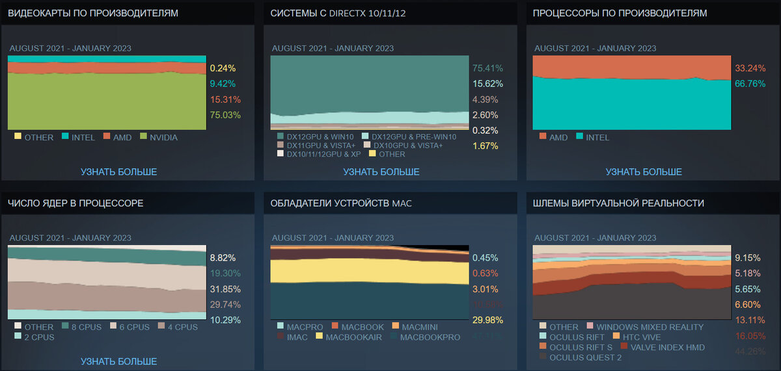Click the WINDOWS MIXED REALITY legend swatch

coord(590,326)
